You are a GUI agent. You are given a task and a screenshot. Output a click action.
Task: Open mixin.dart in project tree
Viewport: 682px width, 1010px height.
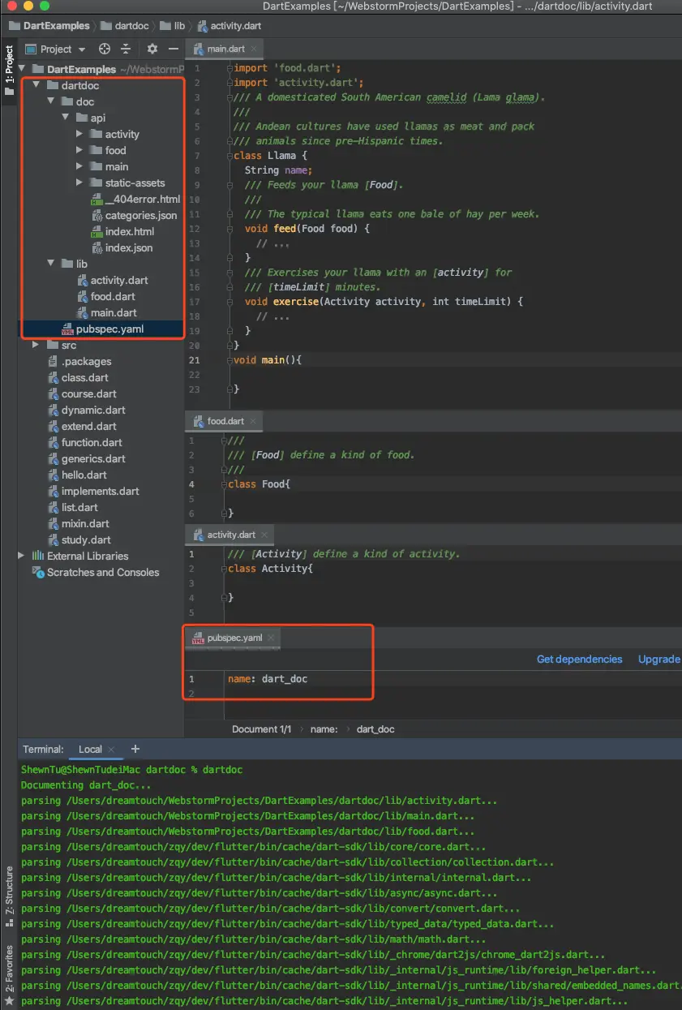(x=79, y=524)
